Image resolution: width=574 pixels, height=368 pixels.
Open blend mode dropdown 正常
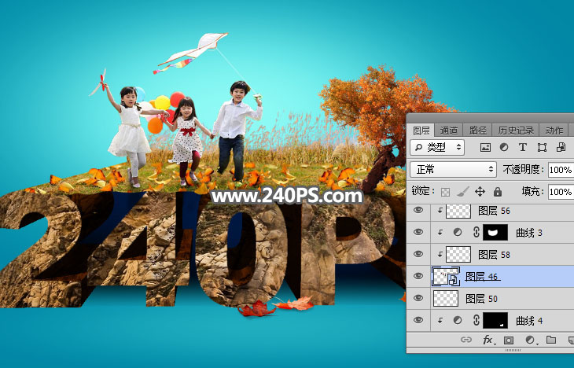point(453,170)
